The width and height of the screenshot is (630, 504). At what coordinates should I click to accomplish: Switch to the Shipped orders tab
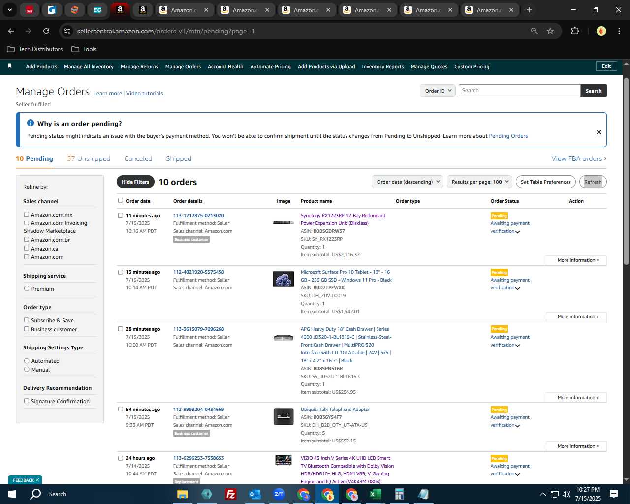(x=179, y=158)
